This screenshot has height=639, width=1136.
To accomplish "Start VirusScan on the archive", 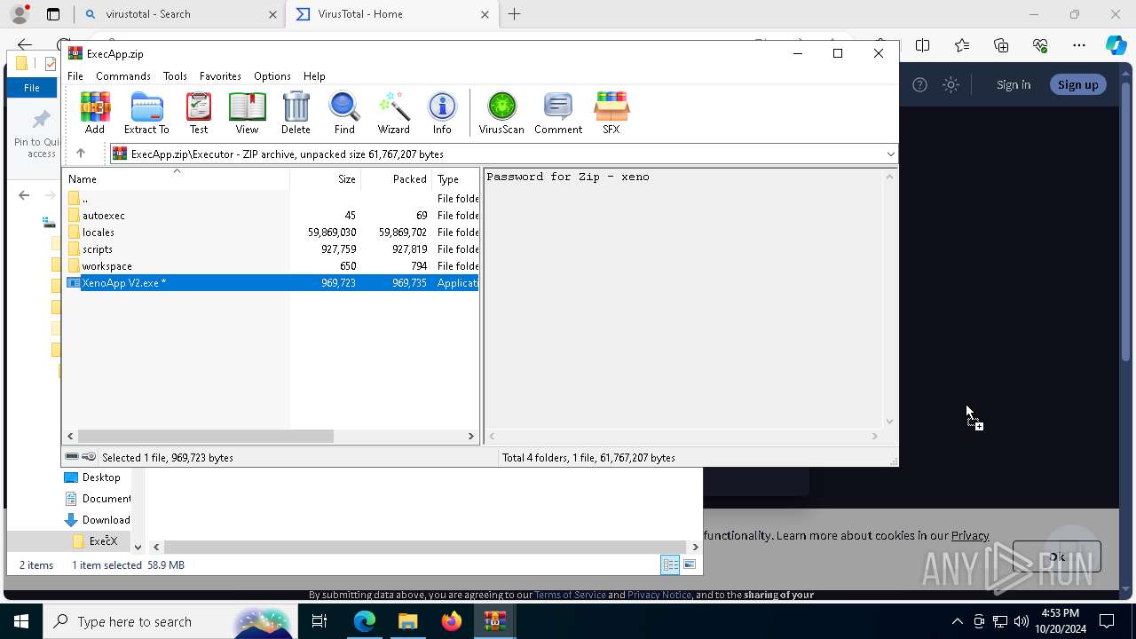I will pos(501,113).
